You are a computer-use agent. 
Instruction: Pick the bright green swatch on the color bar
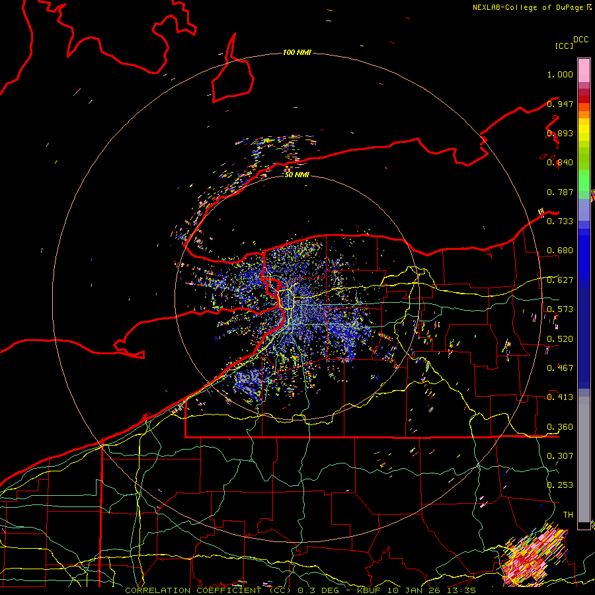pos(584,180)
